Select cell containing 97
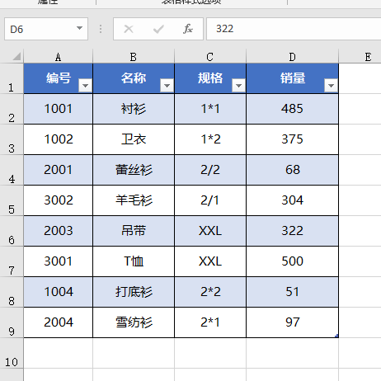Viewport: 381px width, 381px height. coord(293,322)
